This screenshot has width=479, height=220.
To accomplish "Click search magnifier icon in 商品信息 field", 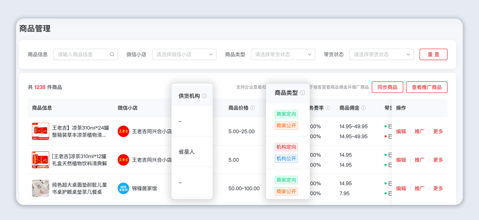I will pyautogui.click(x=112, y=54).
